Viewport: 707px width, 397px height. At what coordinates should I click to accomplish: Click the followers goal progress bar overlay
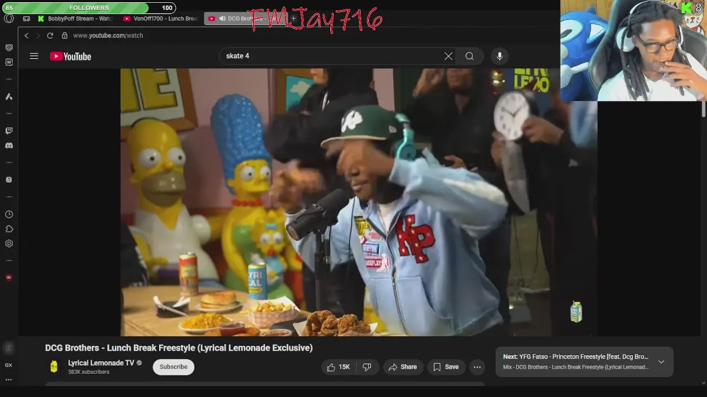pyautogui.click(x=88, y=8)
